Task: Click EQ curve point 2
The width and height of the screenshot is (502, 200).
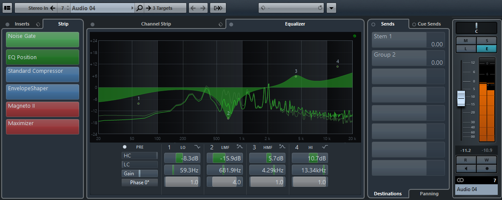Action: 228,118
